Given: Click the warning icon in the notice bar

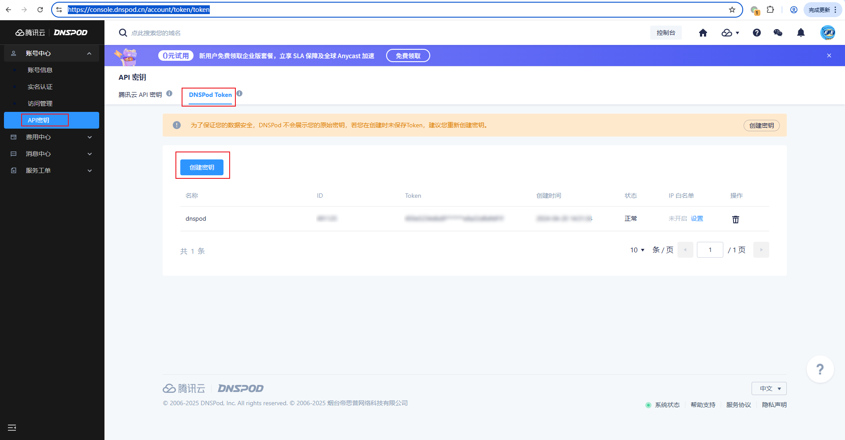Looking at the screenshot, I should (x=177, y=125).
